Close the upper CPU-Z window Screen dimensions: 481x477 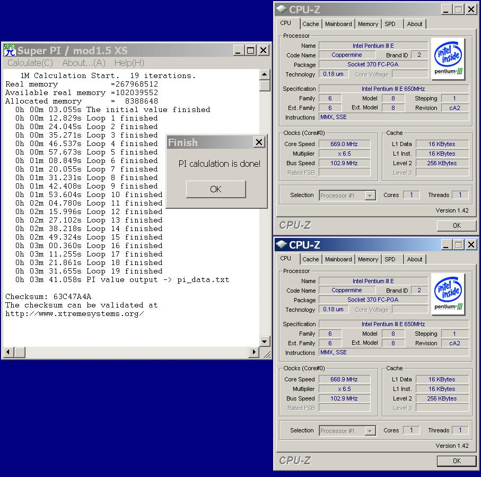(x=471, y=10)
